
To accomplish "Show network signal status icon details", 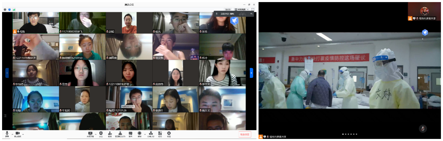I will 14,9.
